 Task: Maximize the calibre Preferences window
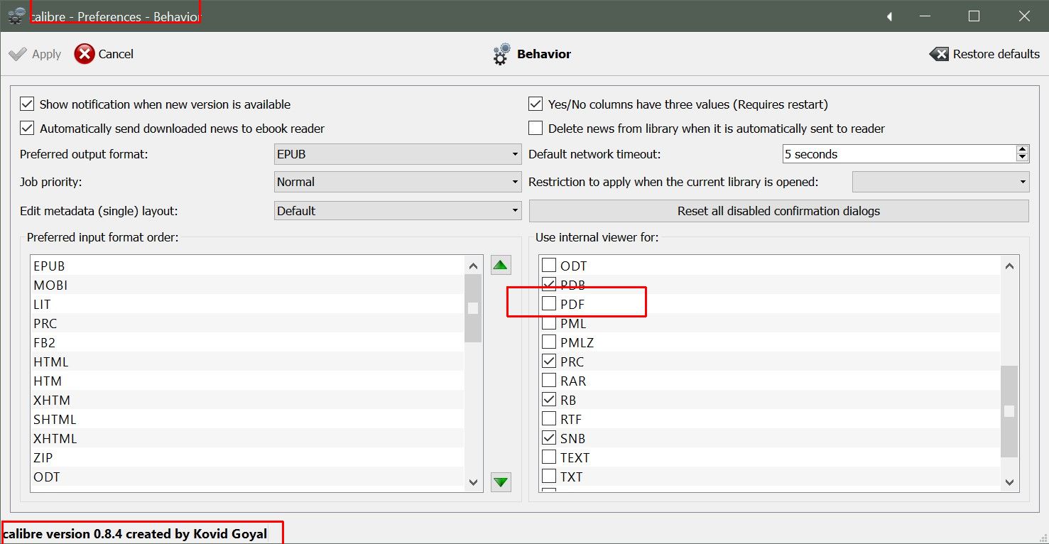click(974, 16)
